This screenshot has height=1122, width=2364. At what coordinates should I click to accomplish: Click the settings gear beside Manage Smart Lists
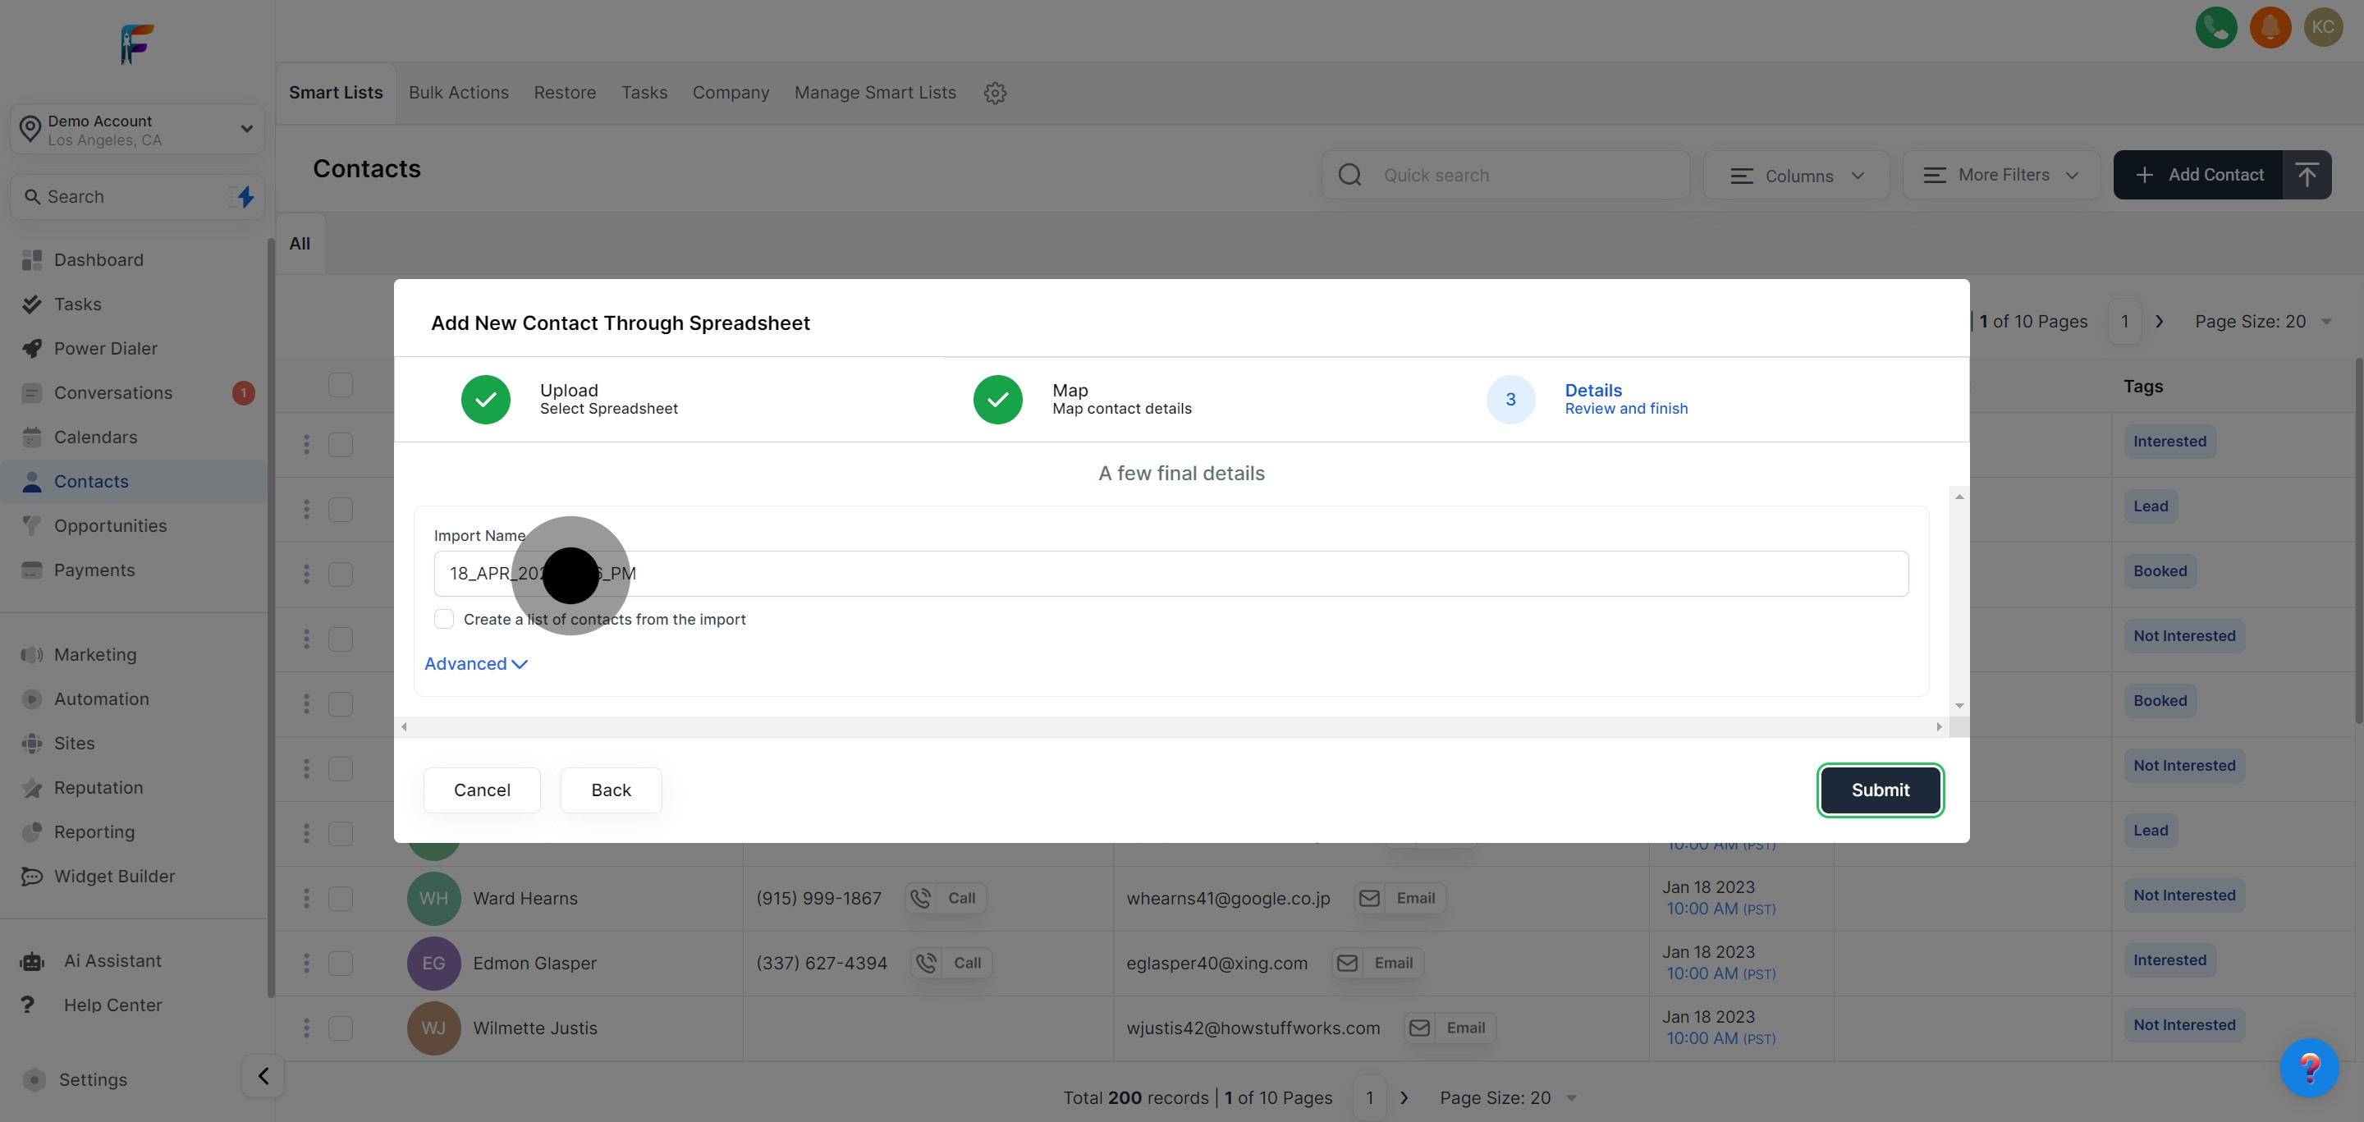995,93
